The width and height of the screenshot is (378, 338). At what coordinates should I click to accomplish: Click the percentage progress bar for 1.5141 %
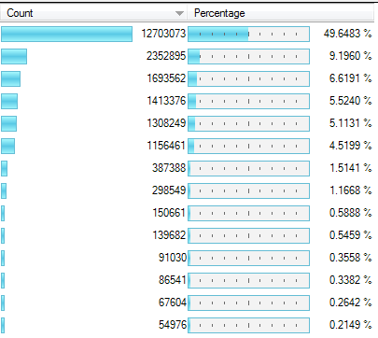click(248, 168)
